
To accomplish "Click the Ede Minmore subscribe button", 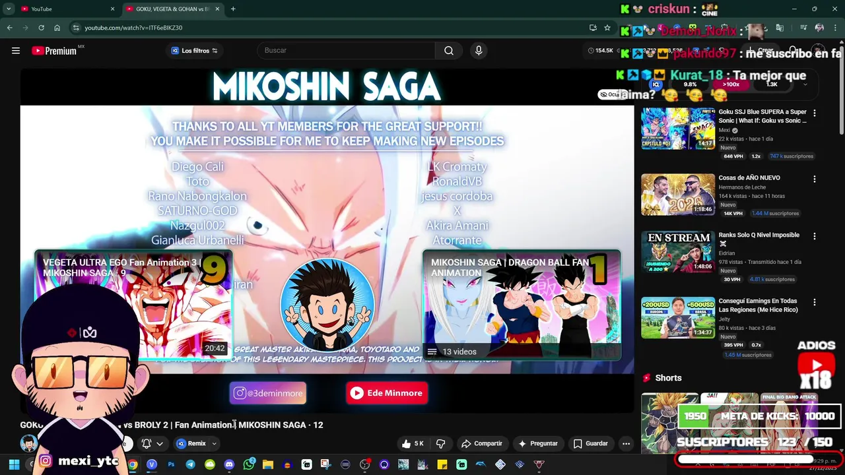I will click(x=387, y=393).
